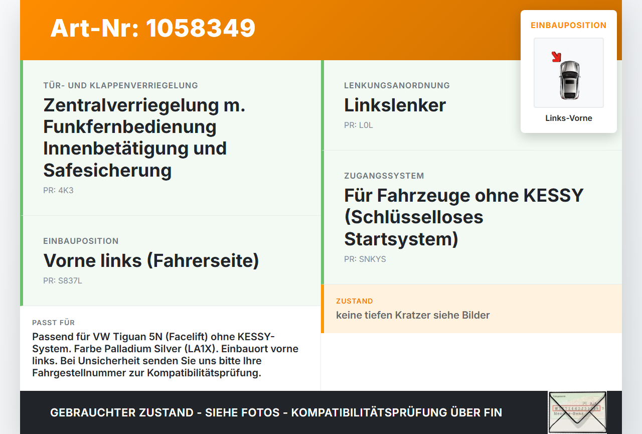Click the ZUSTAND label
Viewport: 642px width, 434px height.
[x=355, y=301]
